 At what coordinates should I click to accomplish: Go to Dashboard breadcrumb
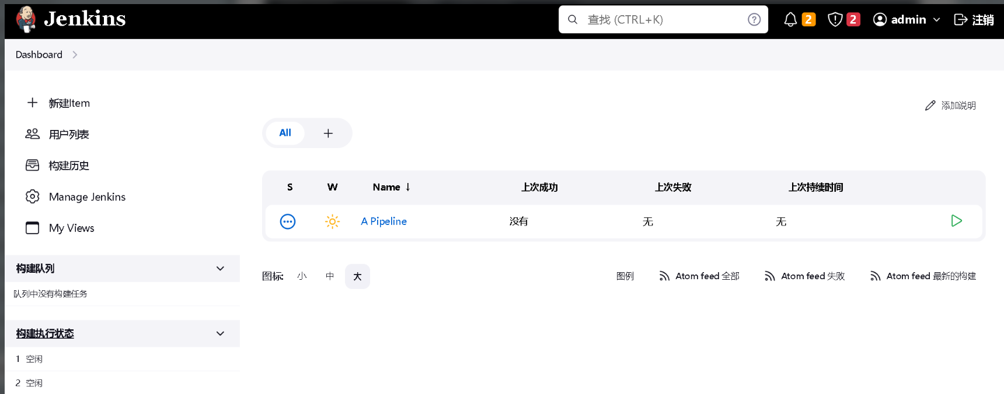click(39, 55)
